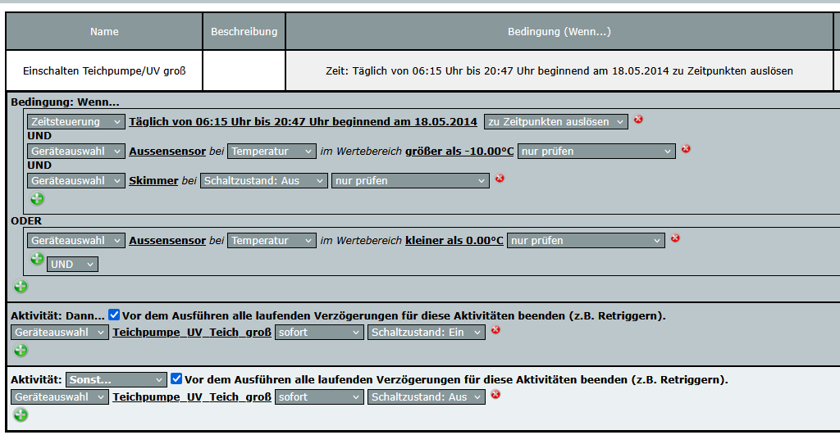
Task: Delete the Skimmer condition via its red X
Action: [x=500, y=178]
